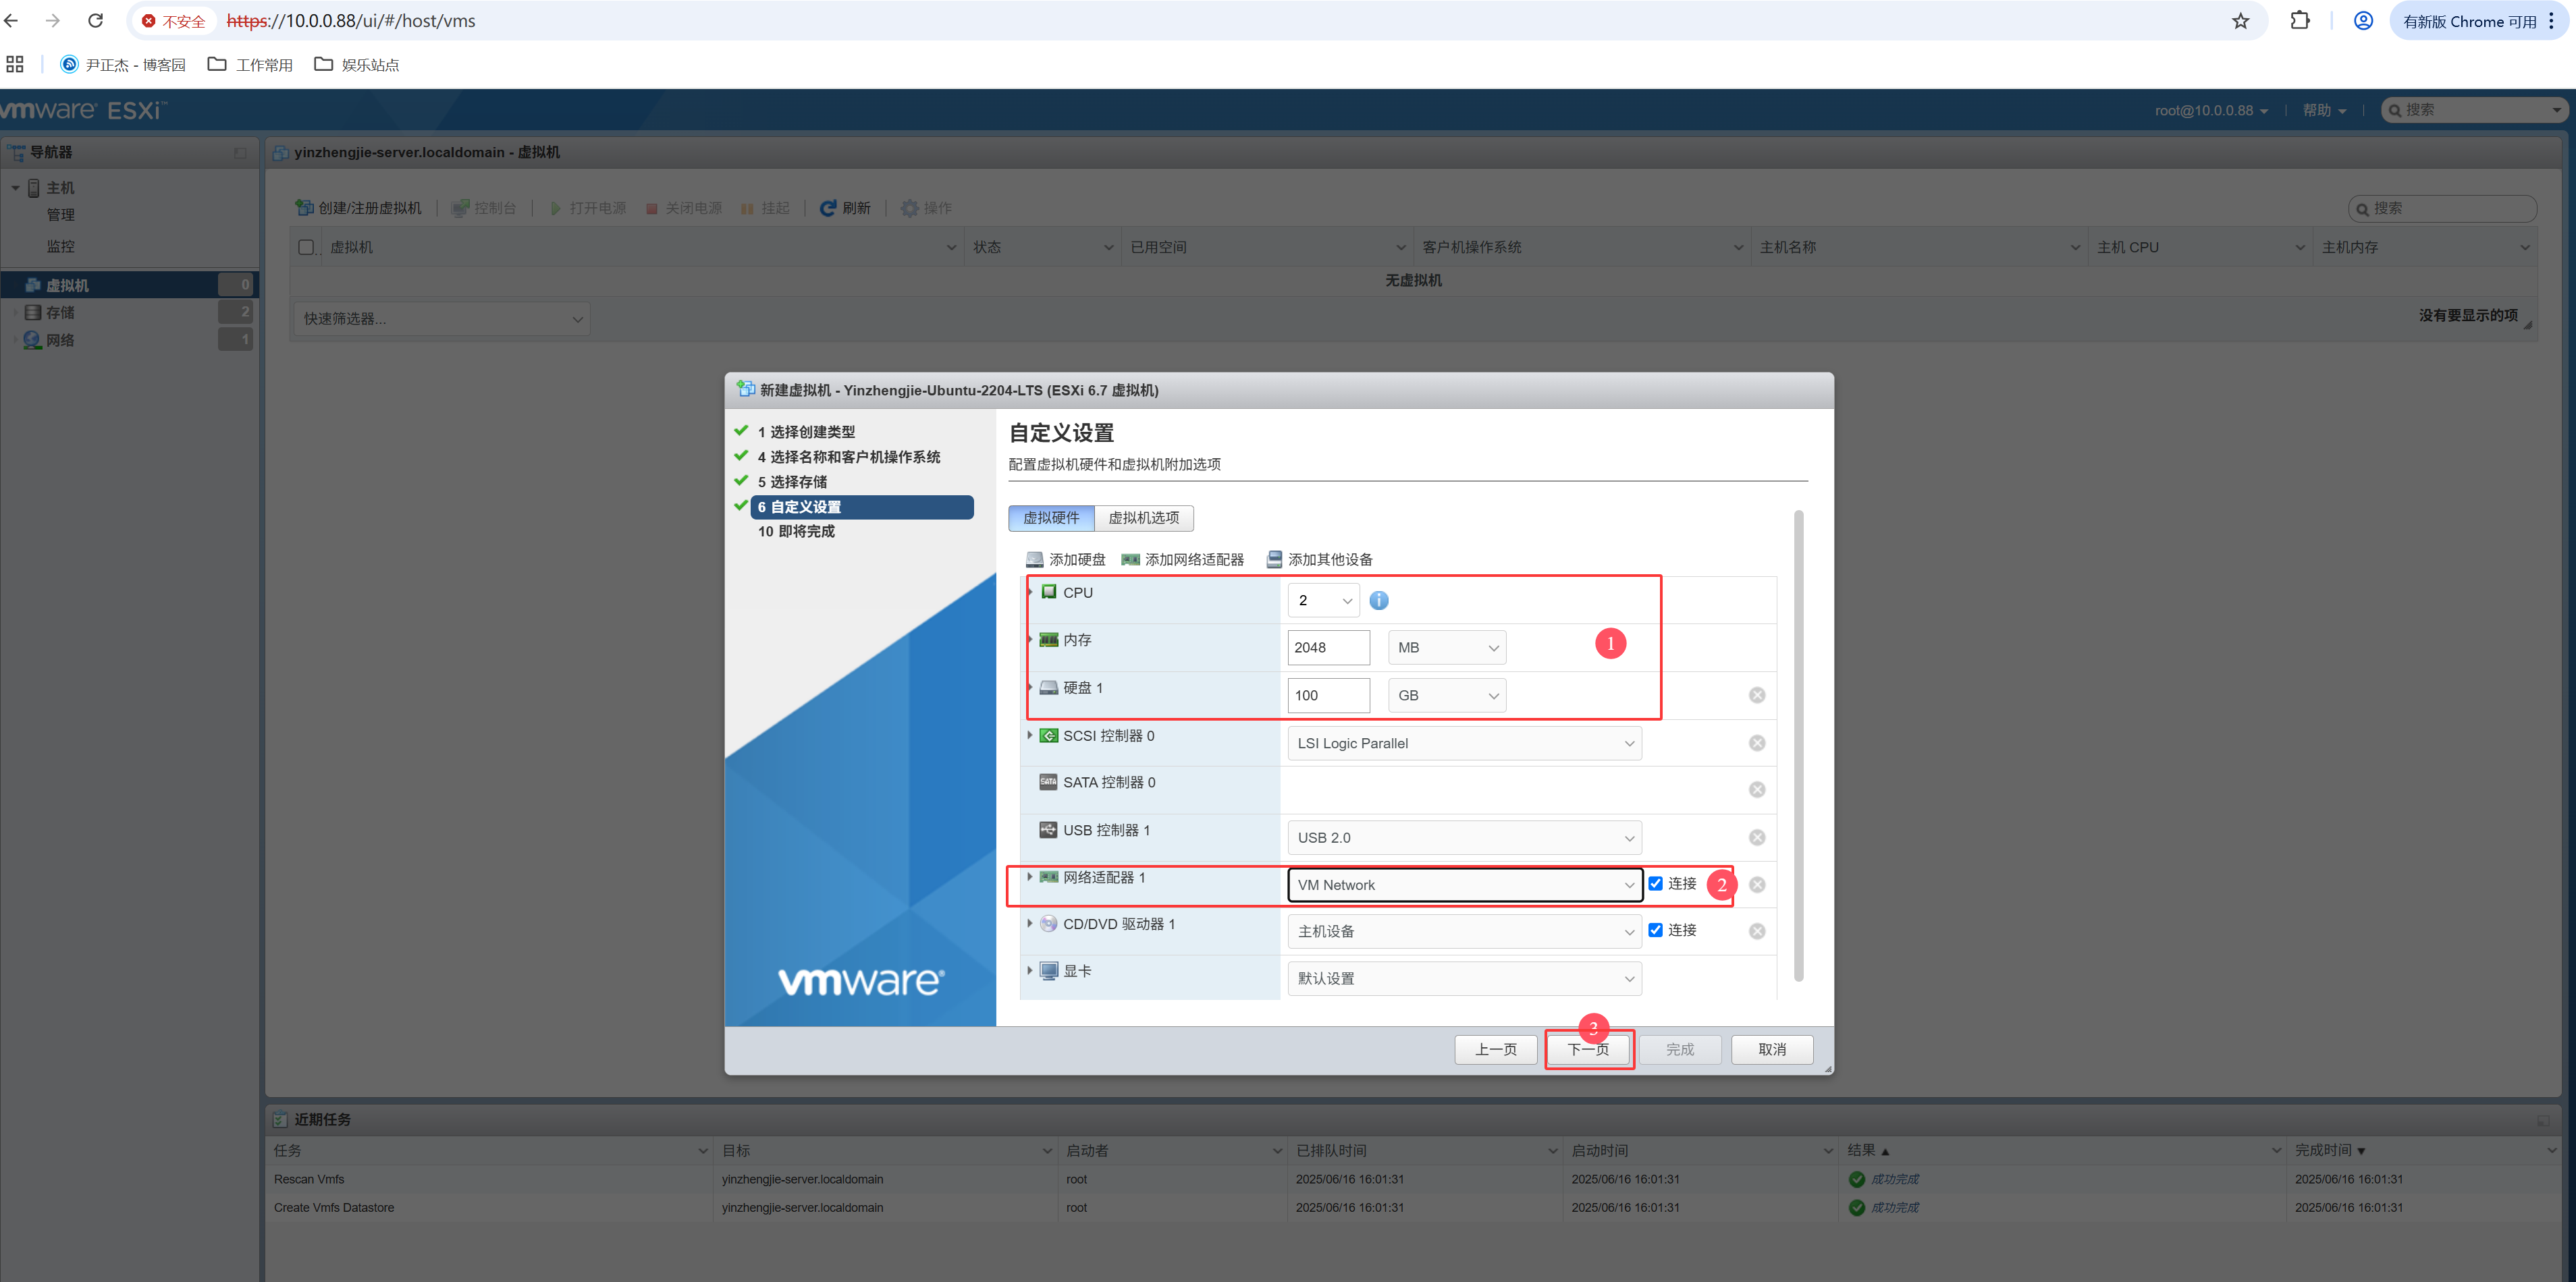Click Add network adapter icon

1130,559
